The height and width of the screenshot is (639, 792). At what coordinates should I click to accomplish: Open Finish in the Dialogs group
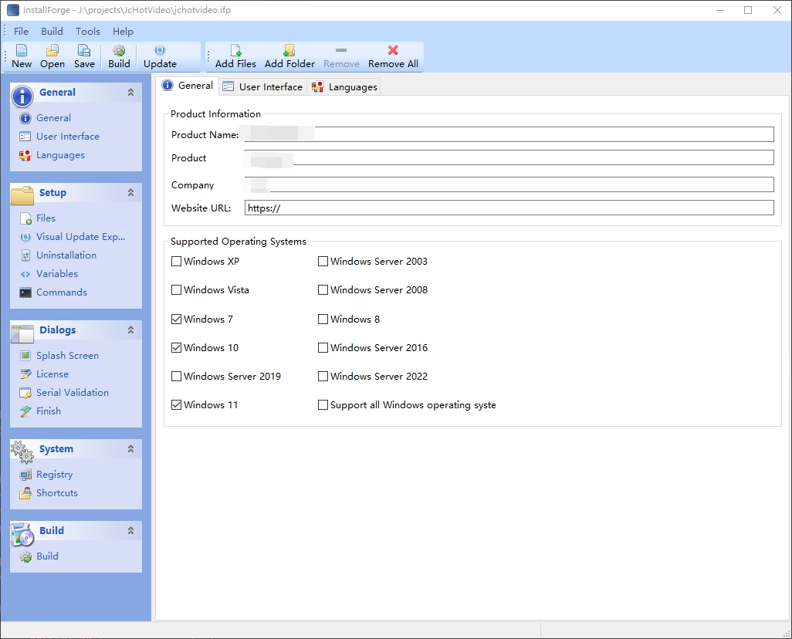point(40,411)
